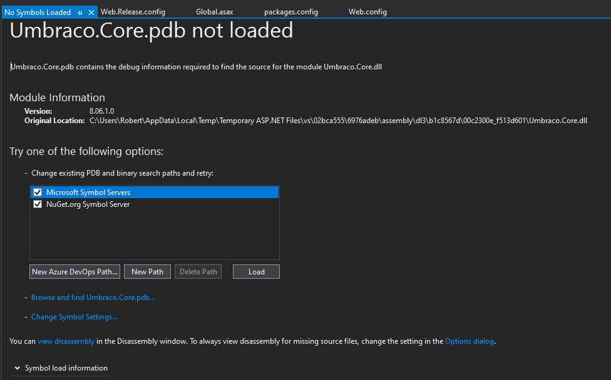
Task: Click the Umbraco.Core.pdb not loaded heading
Action: click(151, 31)
